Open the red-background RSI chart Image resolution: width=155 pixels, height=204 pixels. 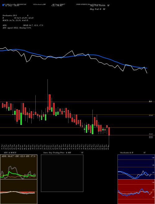tap(136, 192)
